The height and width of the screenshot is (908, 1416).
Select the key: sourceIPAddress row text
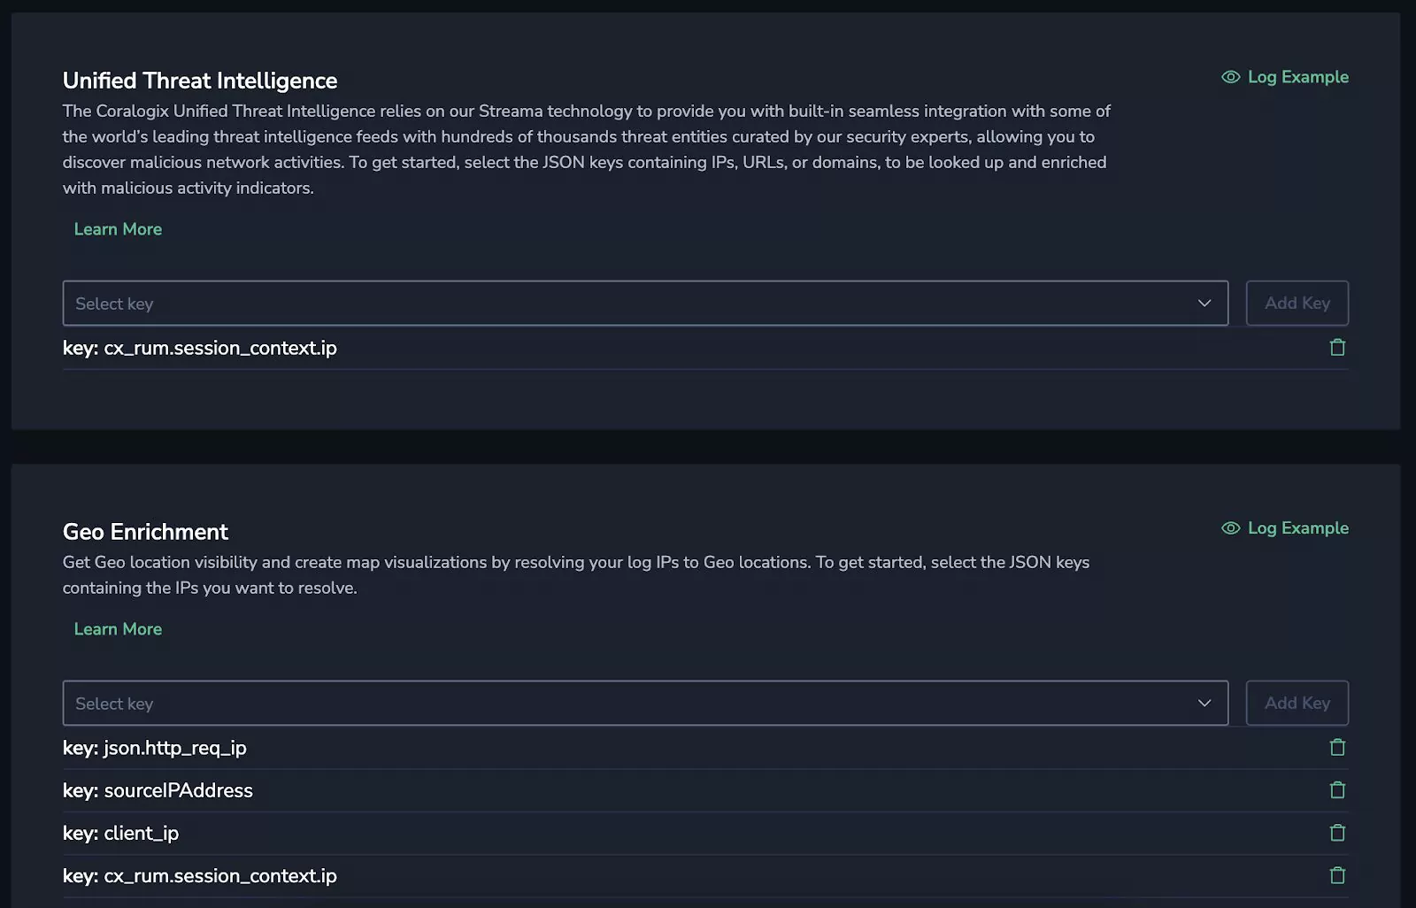click(x=158, y=791)
